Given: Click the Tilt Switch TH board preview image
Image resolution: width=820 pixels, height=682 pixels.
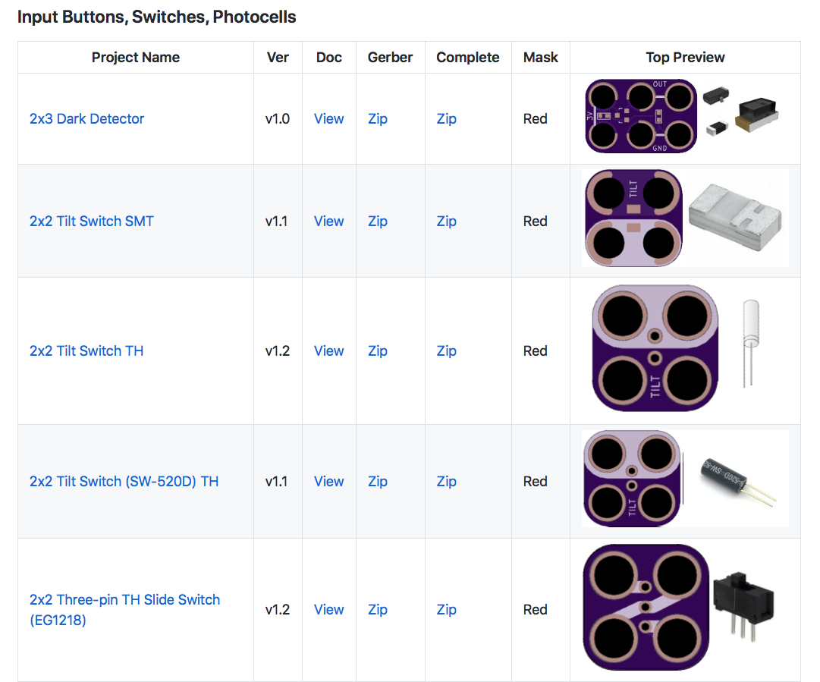Looking at the screenshot, I should (655, 347).
